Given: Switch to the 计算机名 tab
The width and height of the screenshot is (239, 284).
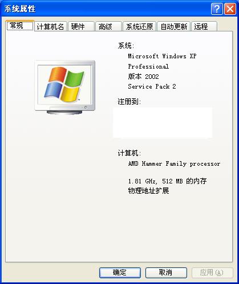Looking at the screenshot, I should (51, 26).
